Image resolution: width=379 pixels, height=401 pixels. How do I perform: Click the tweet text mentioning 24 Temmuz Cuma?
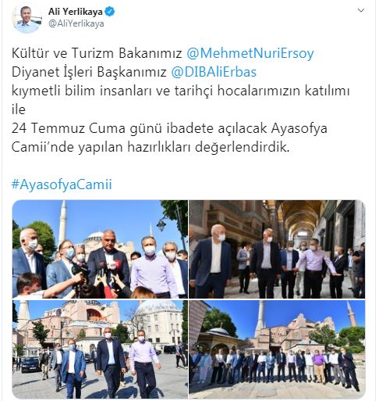click(169, 128)
